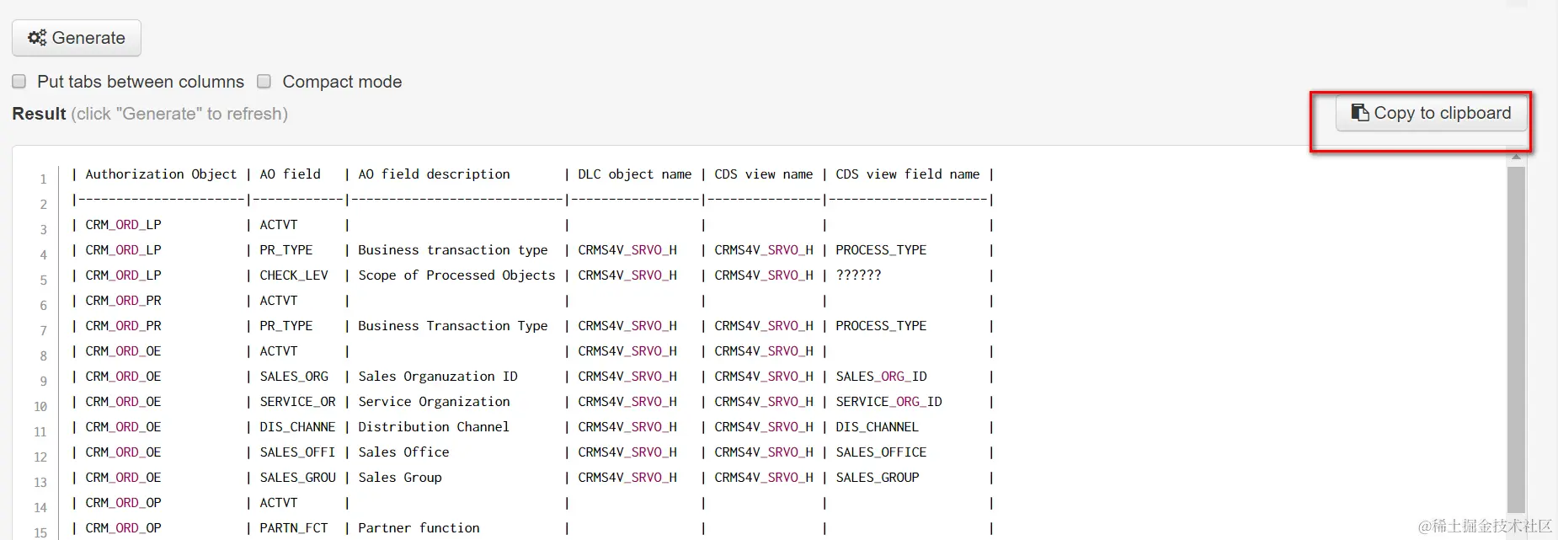Click the 'Authorization Object' header text
The height and width of the screenshot is (540, 1558).
pyautogui.click(x=161, y=174)
